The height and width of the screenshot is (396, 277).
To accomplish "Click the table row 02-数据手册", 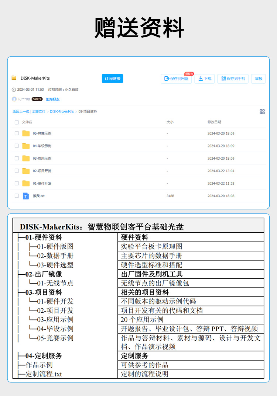I will 55,256.
